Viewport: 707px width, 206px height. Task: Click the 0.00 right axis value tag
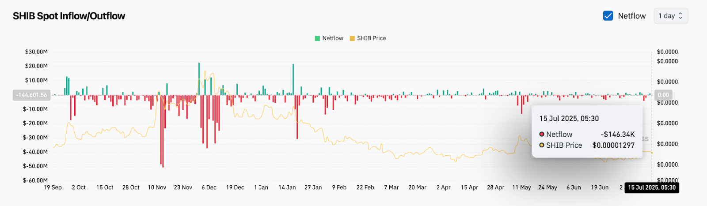(x=663, y=95)
